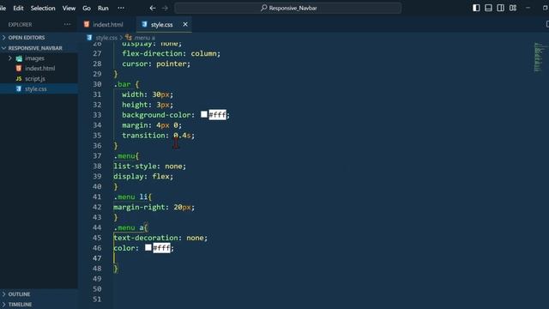Viewport: 549px width, 309px height.
Task: Click 'display: flex;' code line
Action: [143, 177]
